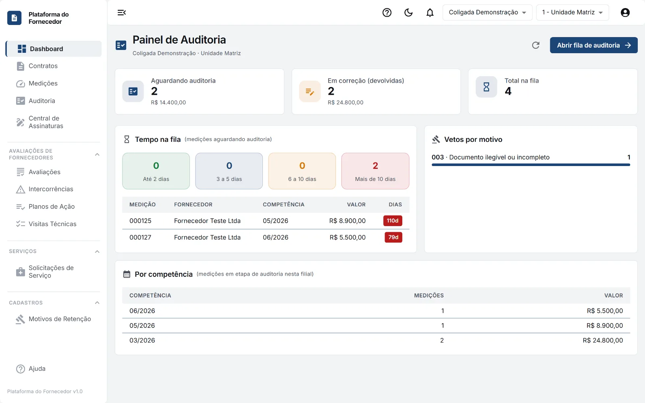The height and width of the screenshot is (403, 645).
Task: Toggle dark mode with the moon icon
Action: tap(408, 12)
